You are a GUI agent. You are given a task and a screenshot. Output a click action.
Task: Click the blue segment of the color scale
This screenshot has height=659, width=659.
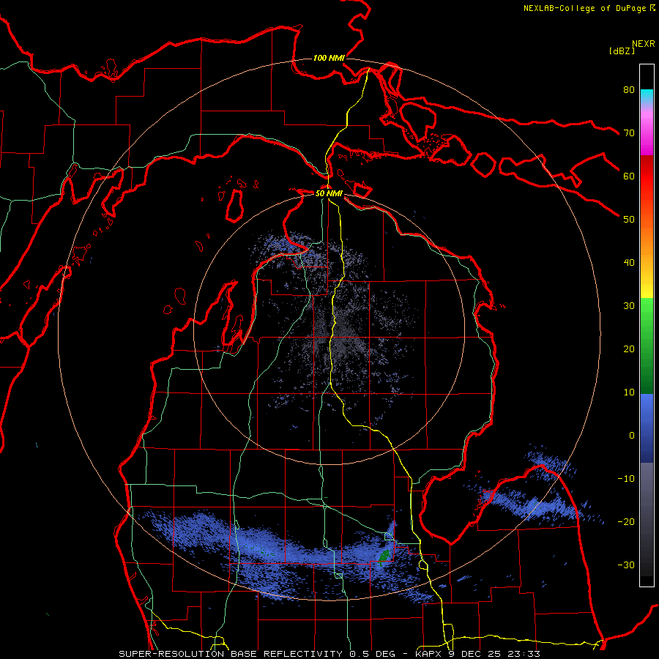(647, 428)
